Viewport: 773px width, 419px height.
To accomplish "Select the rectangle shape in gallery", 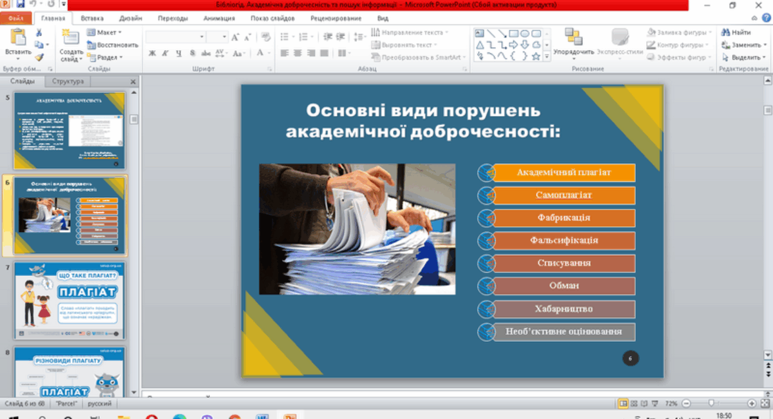I will coord(513,34).
